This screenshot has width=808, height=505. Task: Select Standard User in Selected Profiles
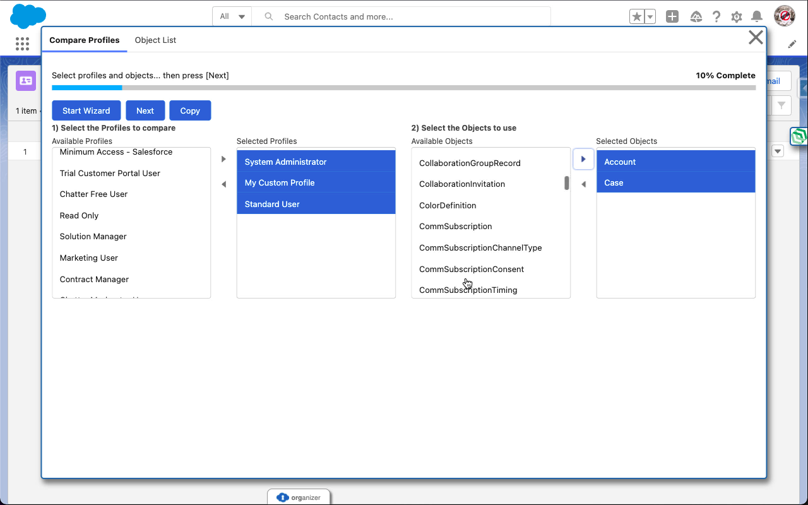pos(316,204)
